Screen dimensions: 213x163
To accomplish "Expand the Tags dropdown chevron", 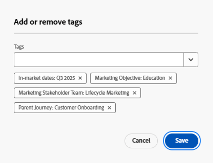I will [x=191, y=60].
